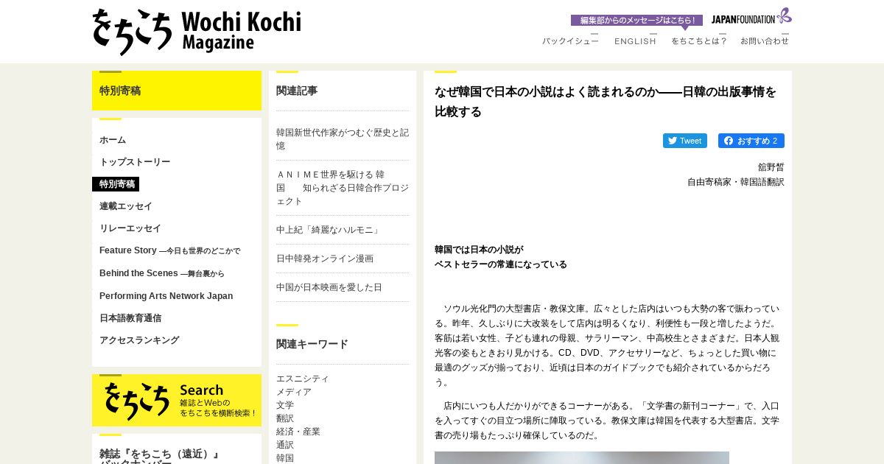Open the バックイシュー menu item
The height and width of the screenshot is (464, 884).
point(570,41)
